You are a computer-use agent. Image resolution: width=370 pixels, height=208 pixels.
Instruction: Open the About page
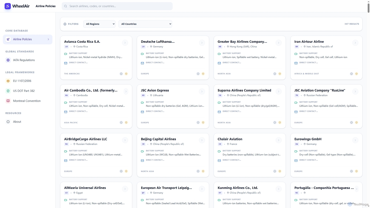point(28,122)
